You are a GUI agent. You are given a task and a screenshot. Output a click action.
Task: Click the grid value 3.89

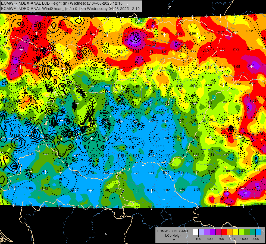(181, 172)
